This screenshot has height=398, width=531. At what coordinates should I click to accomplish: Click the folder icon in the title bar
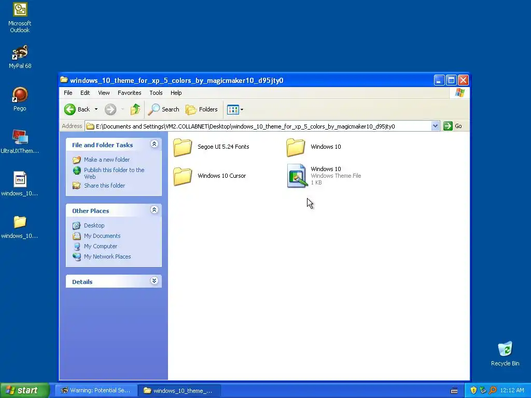tap(64, 80)
